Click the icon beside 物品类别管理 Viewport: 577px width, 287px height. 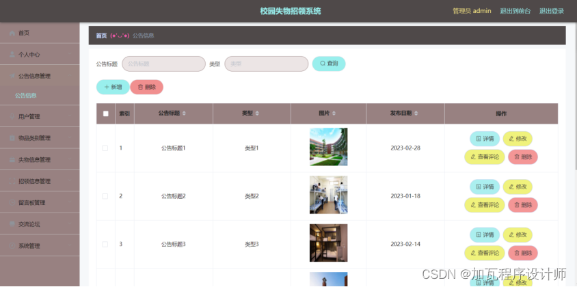(x=12, y=138)
